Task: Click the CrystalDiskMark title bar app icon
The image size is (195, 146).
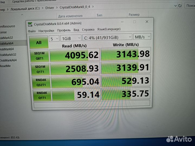Action: pos(30,24)
